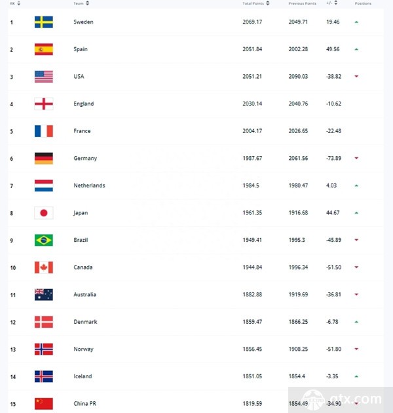393x413 pixels.
Task: Click the Brazil flag icon
Action: click(x=44, y=240)
